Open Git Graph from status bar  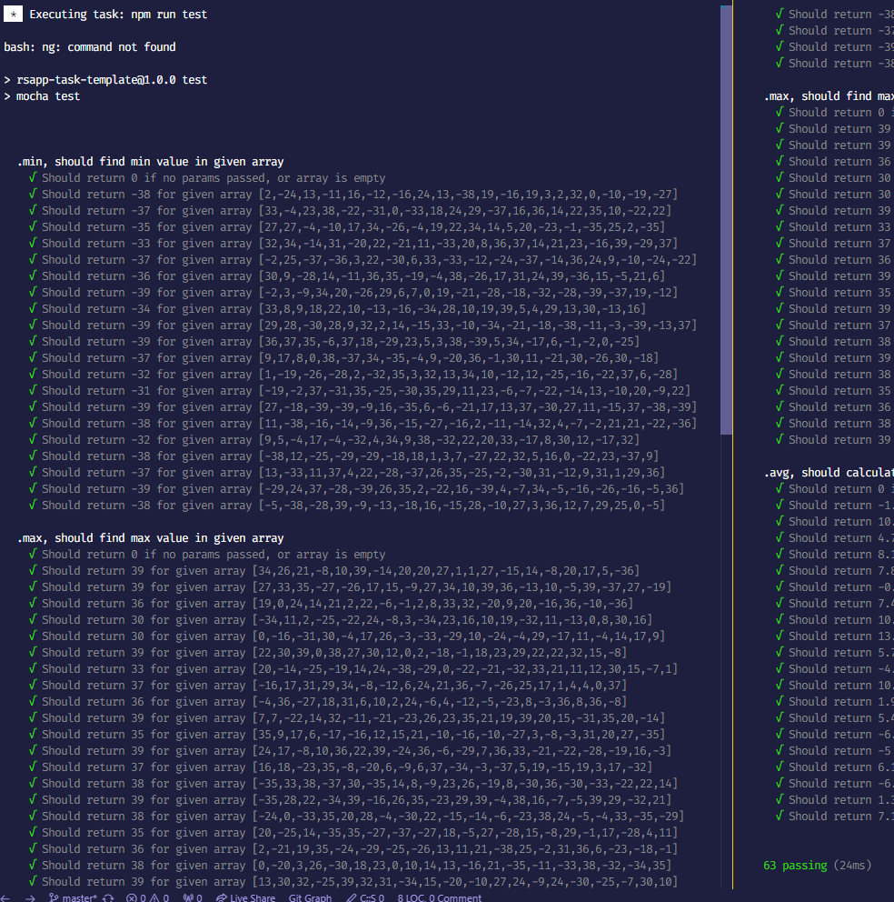coord(310,897)
